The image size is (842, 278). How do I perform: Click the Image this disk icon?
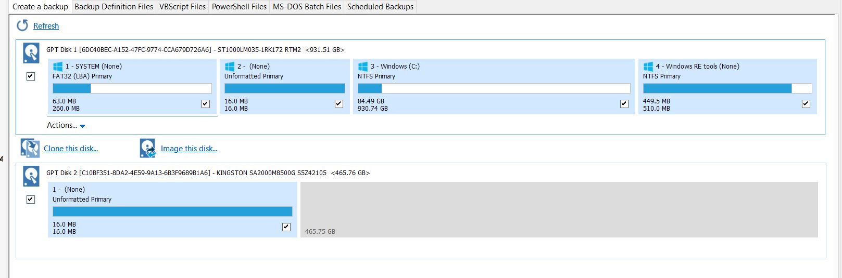(x=148, y=148)
